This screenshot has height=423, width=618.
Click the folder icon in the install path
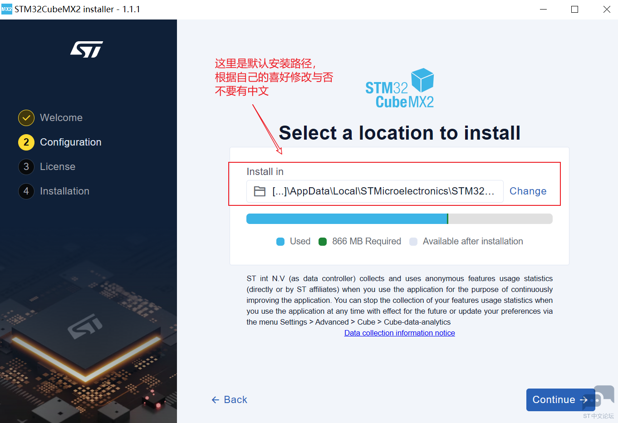click(x=260, y=191)
